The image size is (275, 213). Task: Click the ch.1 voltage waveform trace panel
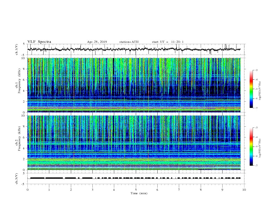coord(136,49)
